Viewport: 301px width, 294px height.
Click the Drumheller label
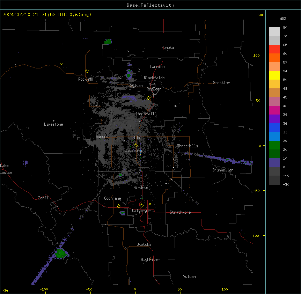point(223,170)
